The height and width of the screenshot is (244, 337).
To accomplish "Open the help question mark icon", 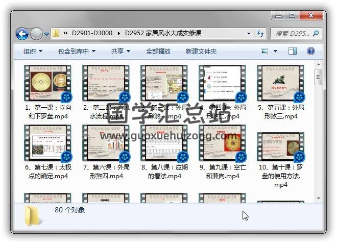I will click(310, 51).
